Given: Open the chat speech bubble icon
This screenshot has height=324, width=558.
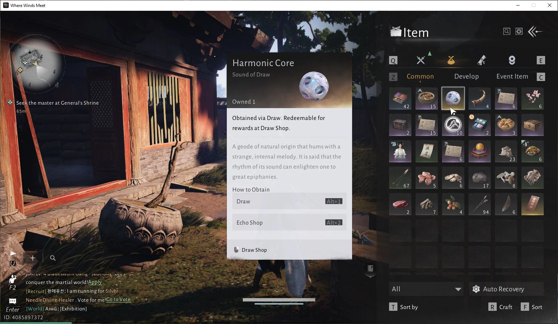Looking at the screenshot, I should pyautogui.click(x=13, y=301).
